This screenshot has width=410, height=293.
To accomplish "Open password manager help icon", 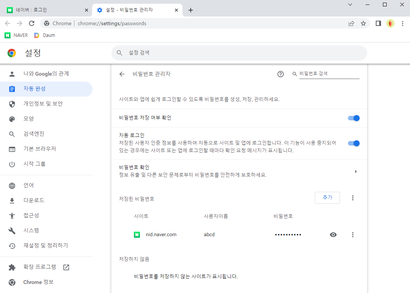I will tap(280, 74).
